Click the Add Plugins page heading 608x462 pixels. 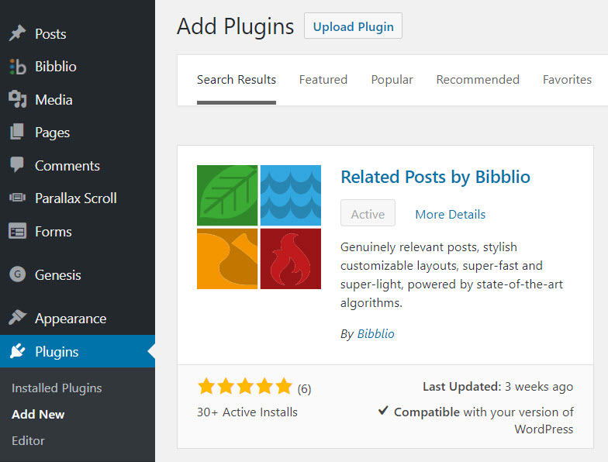pyautogui.click(x=236, y=26)
